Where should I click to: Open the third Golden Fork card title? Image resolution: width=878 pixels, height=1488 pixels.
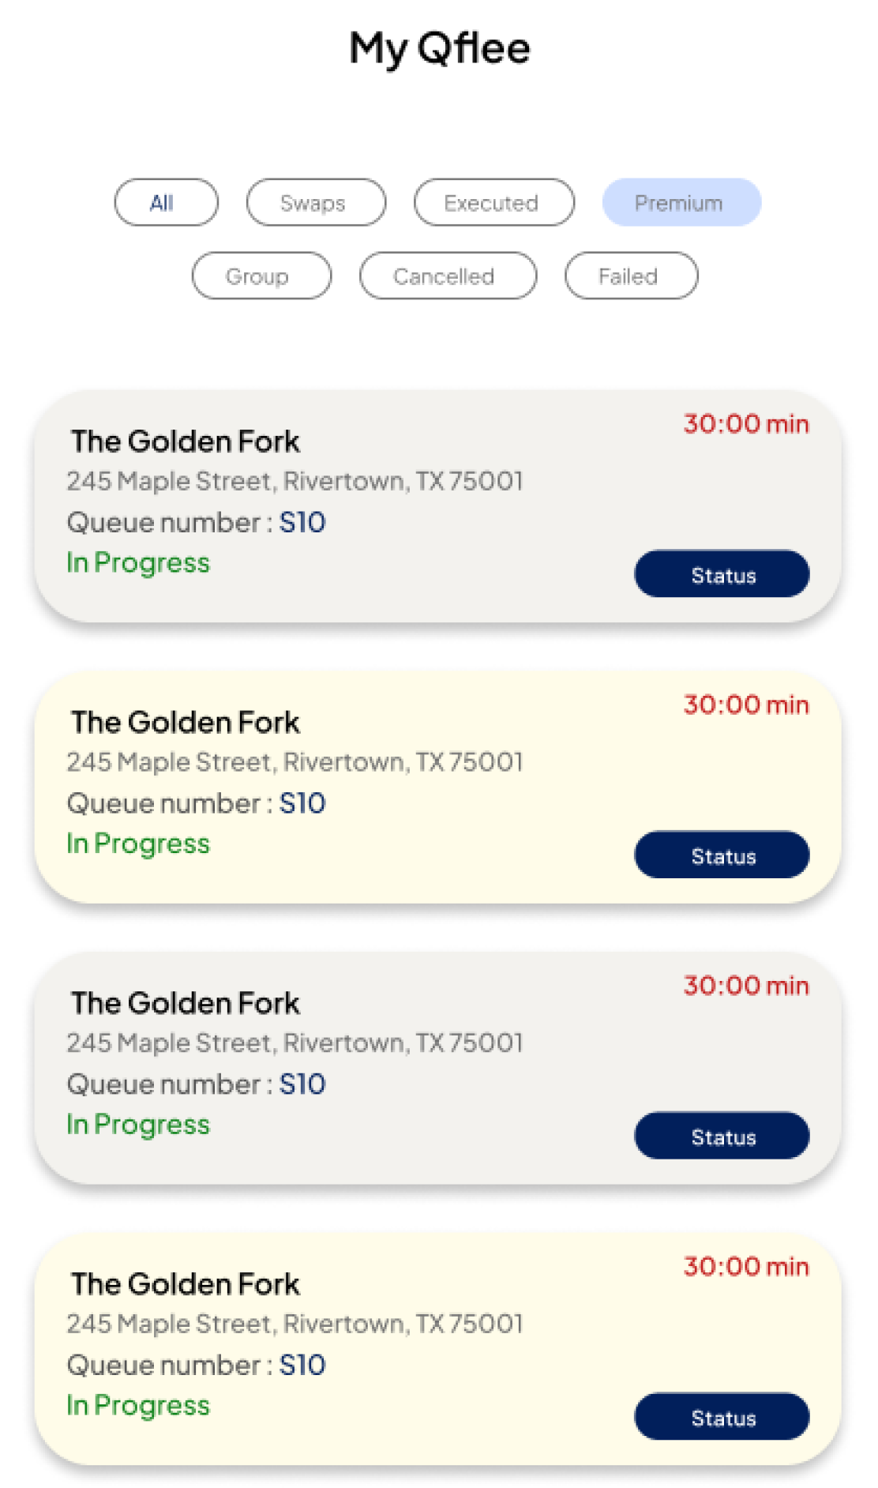point(186,1004)
